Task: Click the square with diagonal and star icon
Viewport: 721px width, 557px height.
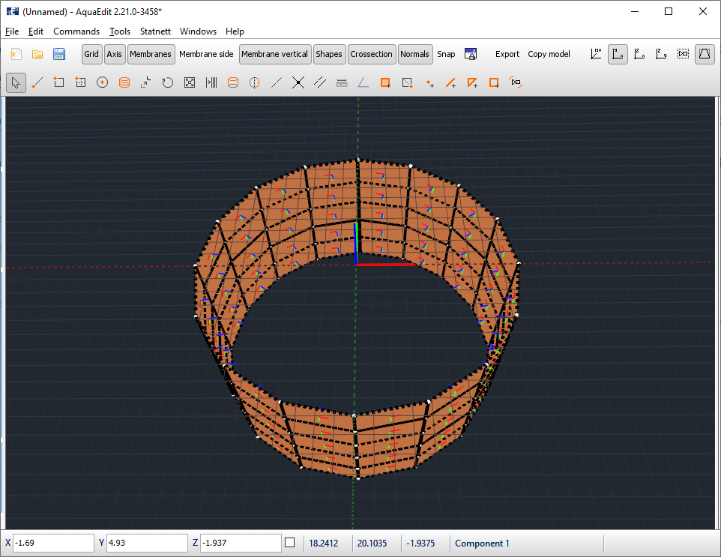Action: click(x=408, y=82)
